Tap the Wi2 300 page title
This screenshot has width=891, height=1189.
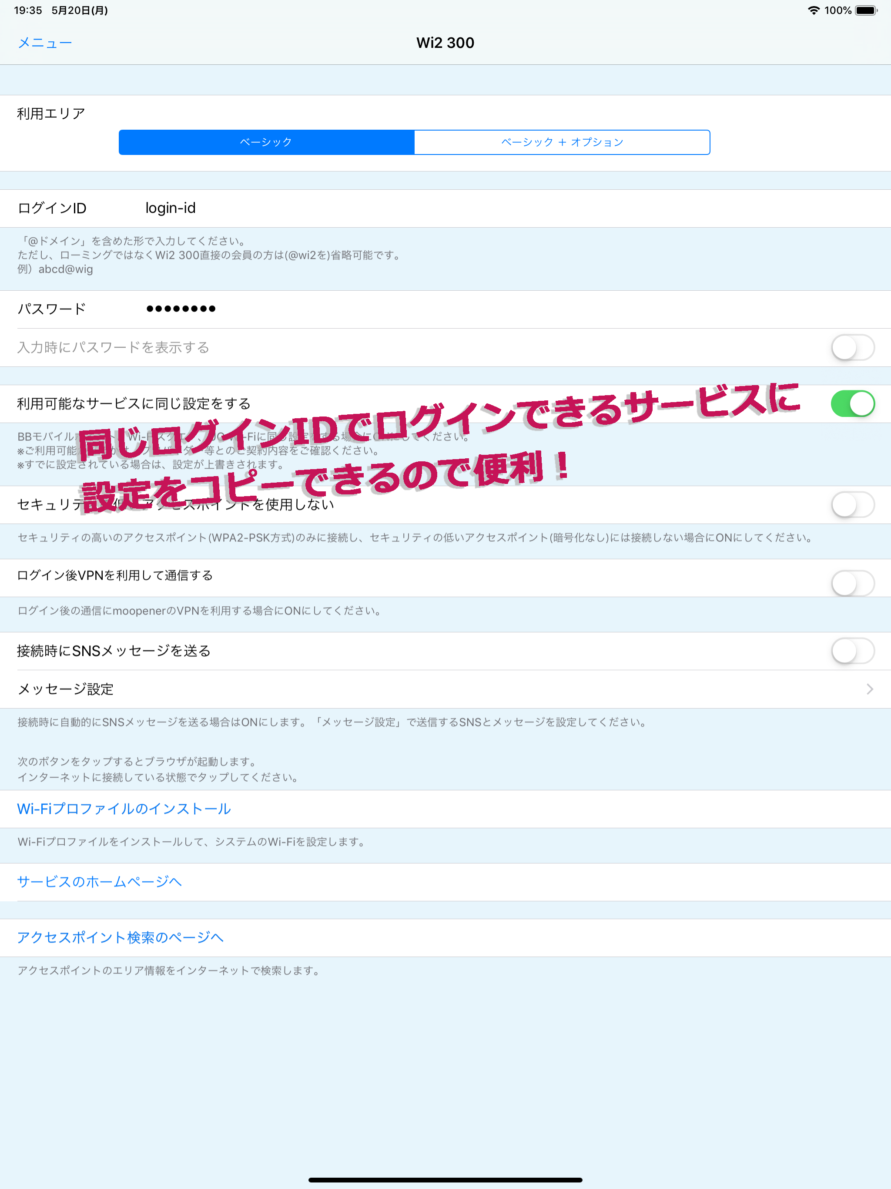point(445,43)
